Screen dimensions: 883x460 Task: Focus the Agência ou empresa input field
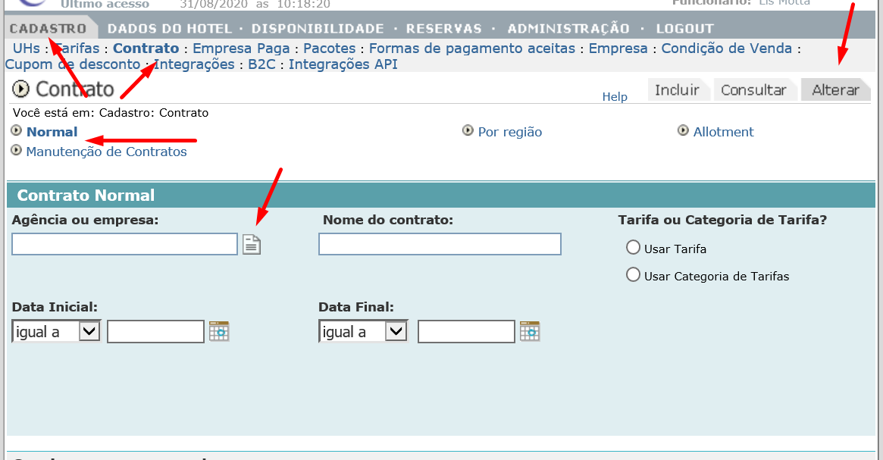(124, 244)
